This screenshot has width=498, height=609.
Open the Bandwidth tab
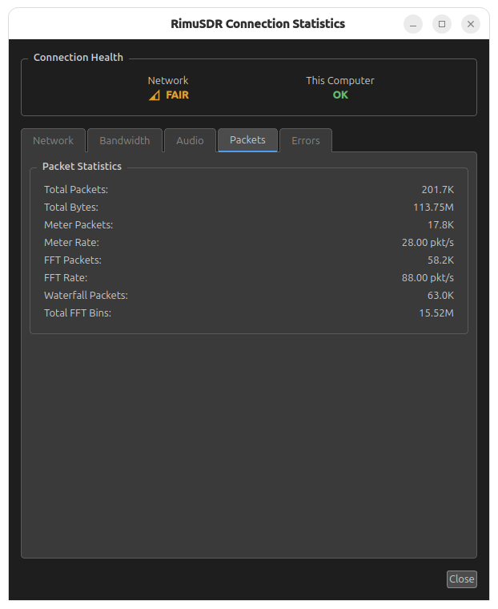125,140
